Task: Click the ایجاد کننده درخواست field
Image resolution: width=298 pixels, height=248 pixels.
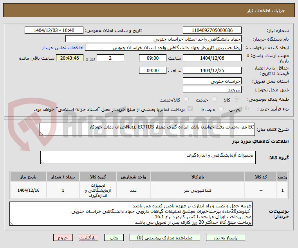Action: click(x=163, y=48)
